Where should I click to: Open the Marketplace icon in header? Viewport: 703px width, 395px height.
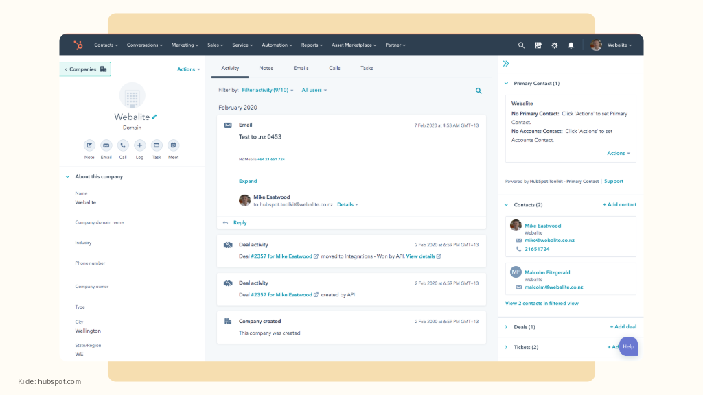pos(538,45)
